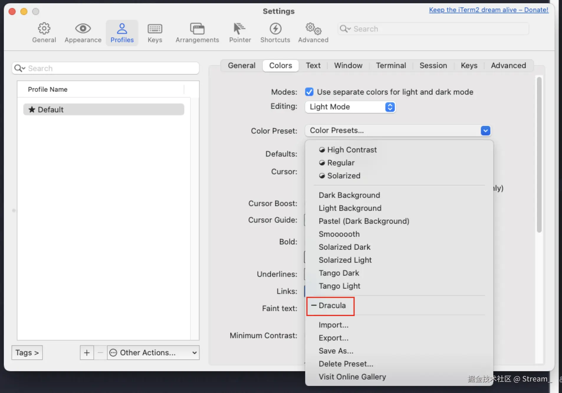The width and height of the screenshot is (562, 393).
Task: Select the Default profile row
Action: [x=104, y=110]
